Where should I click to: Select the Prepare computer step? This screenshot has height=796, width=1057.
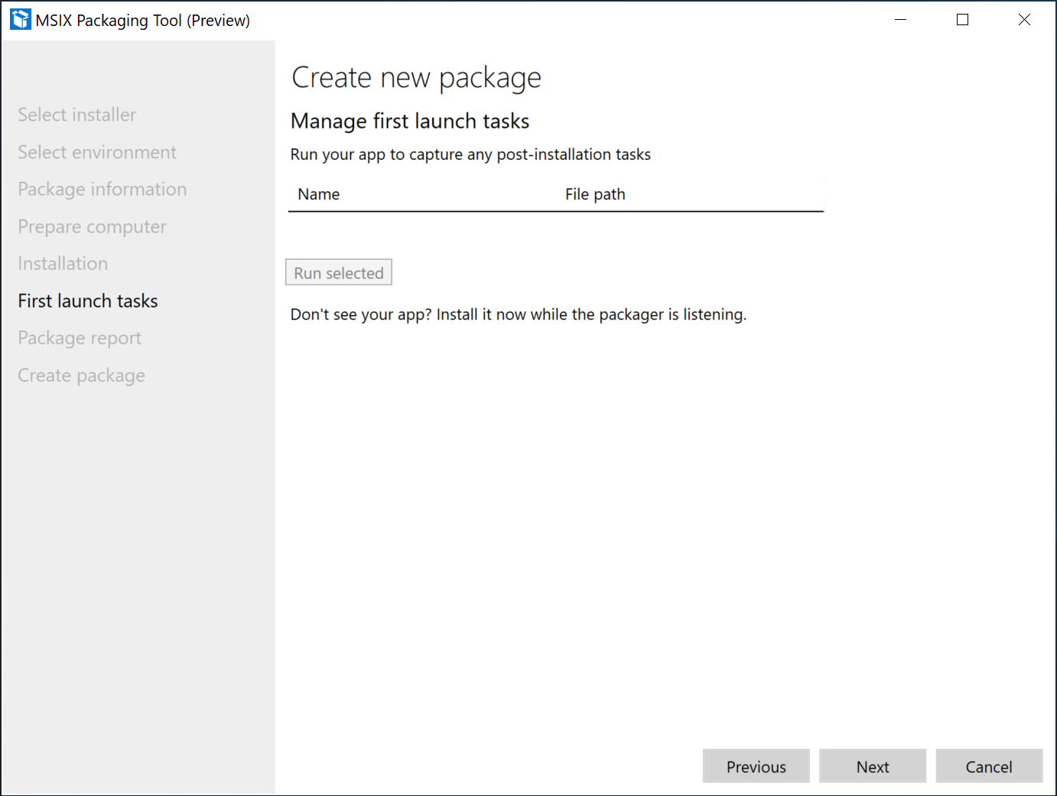click(92, 227)
